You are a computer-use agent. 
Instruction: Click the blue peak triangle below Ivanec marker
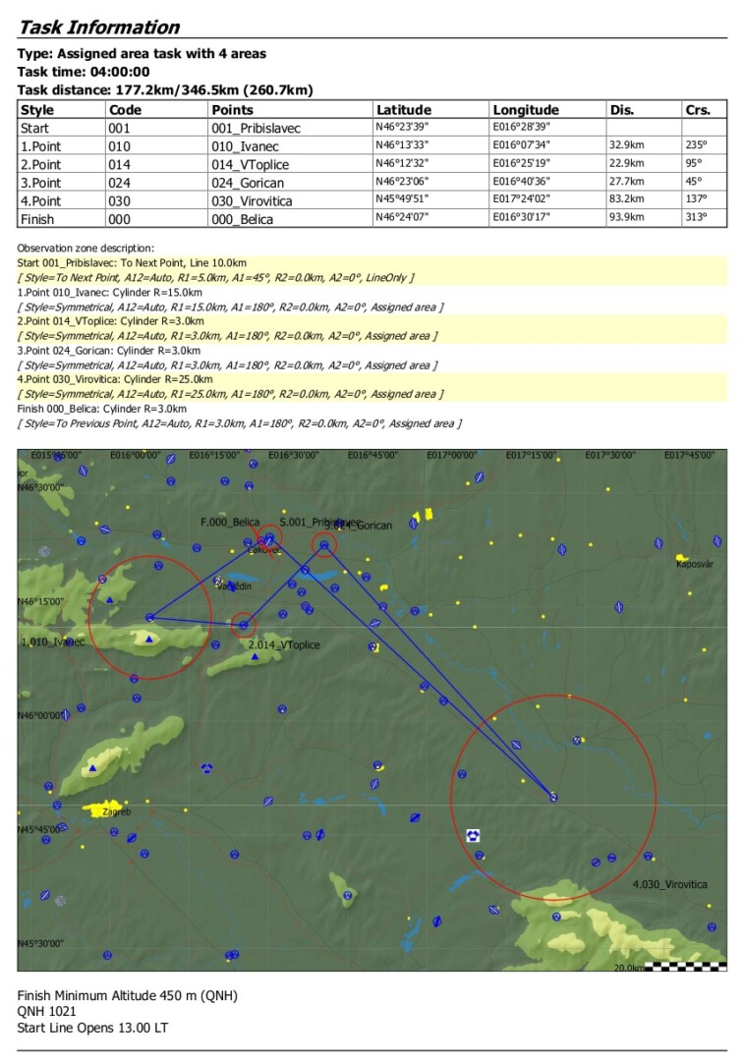point(149,639)
